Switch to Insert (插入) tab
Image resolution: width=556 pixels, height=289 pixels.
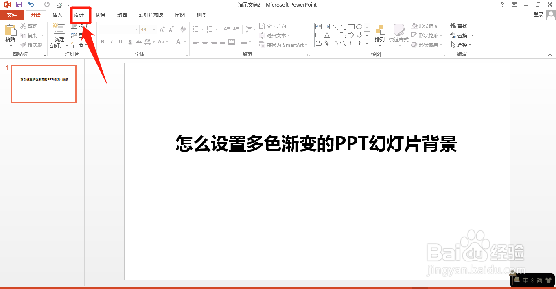click(x=57, y=15)
